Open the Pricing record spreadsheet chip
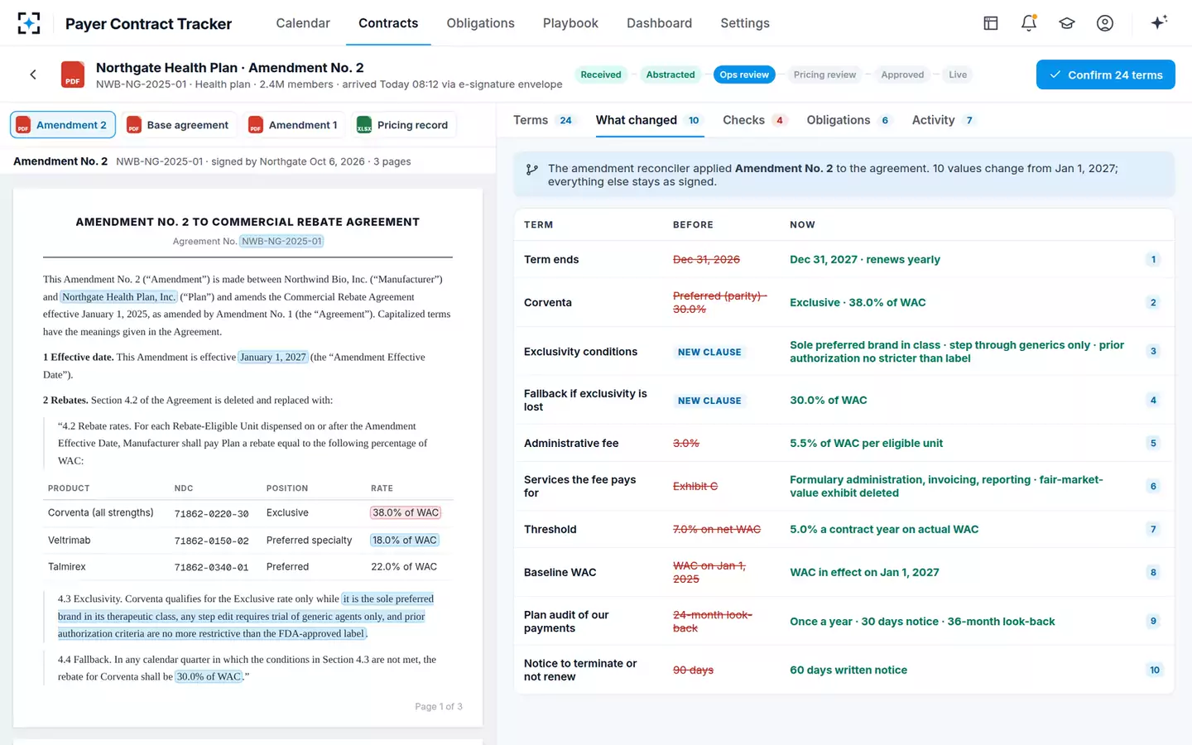The height and width of the screenshot is (745, 1192). point(403,125)
